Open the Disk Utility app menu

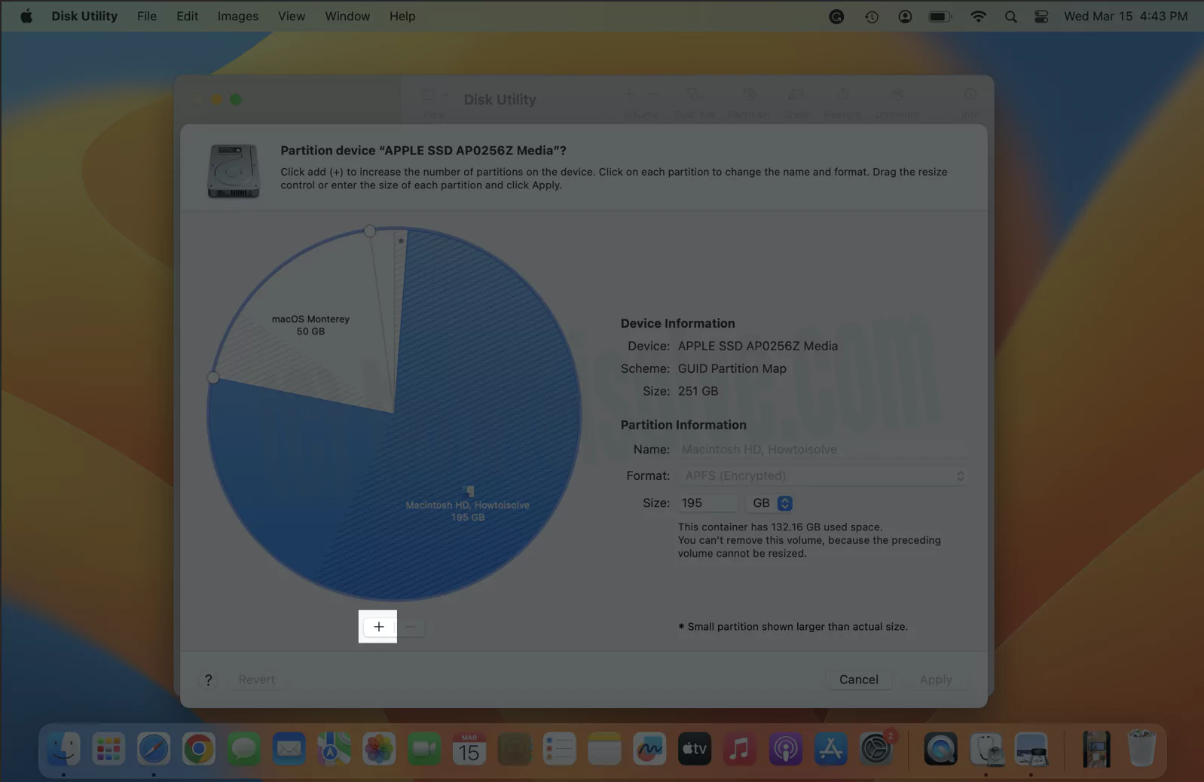pyautogui.click(x=84, y=16)
